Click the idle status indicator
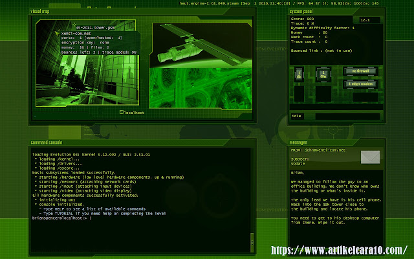The height and width of the screenshot is (259, 414). [x=297, y=116]
